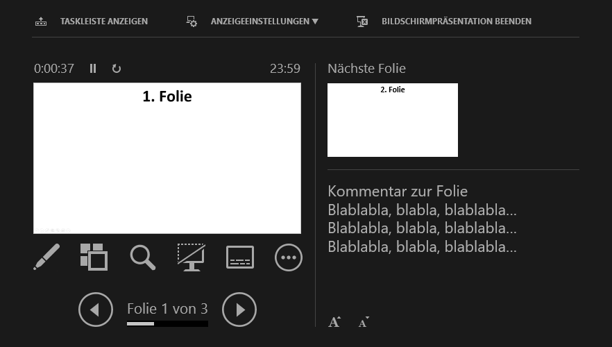Restart the presentation timer
Screen dimensions: 612x347
117,69
